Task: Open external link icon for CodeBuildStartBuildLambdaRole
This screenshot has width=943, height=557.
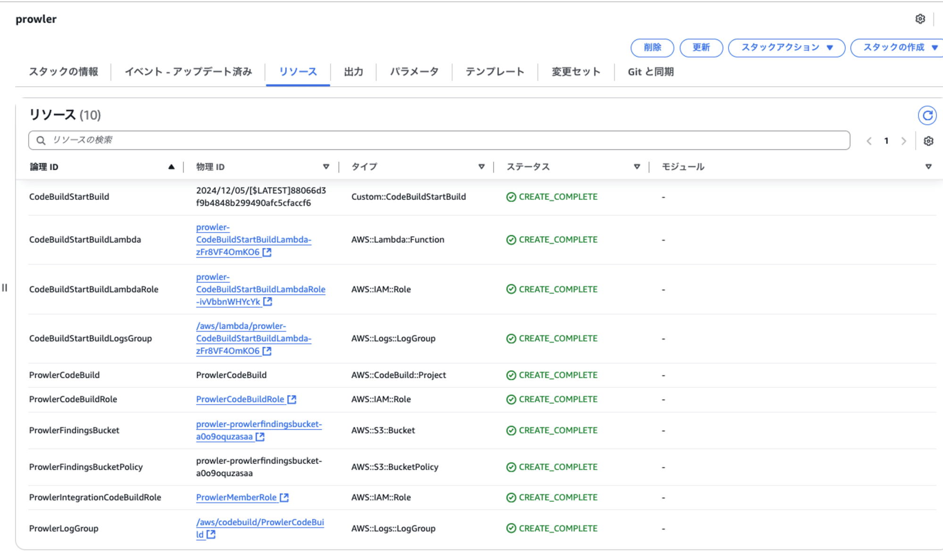Action: coord(267,301)
